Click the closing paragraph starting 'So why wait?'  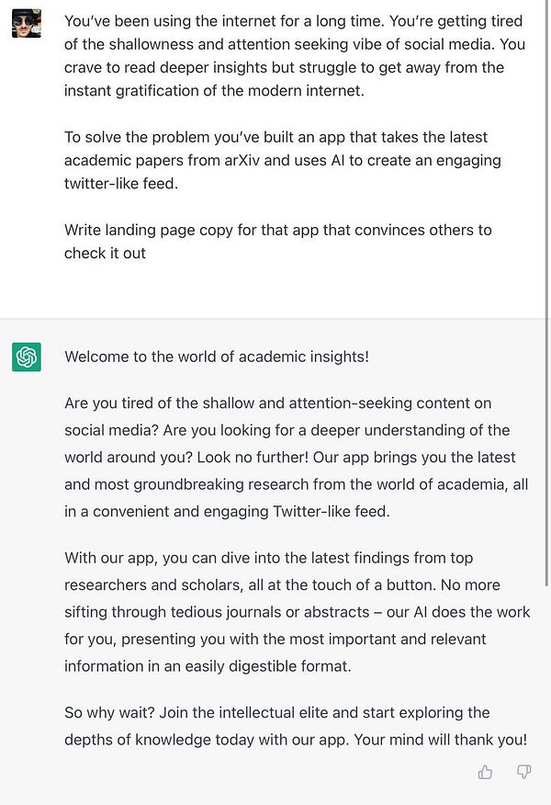(296, 726)
